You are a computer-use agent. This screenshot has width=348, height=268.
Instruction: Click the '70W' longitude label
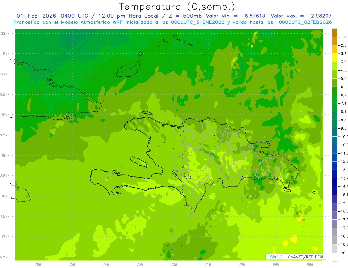[242, 264]
